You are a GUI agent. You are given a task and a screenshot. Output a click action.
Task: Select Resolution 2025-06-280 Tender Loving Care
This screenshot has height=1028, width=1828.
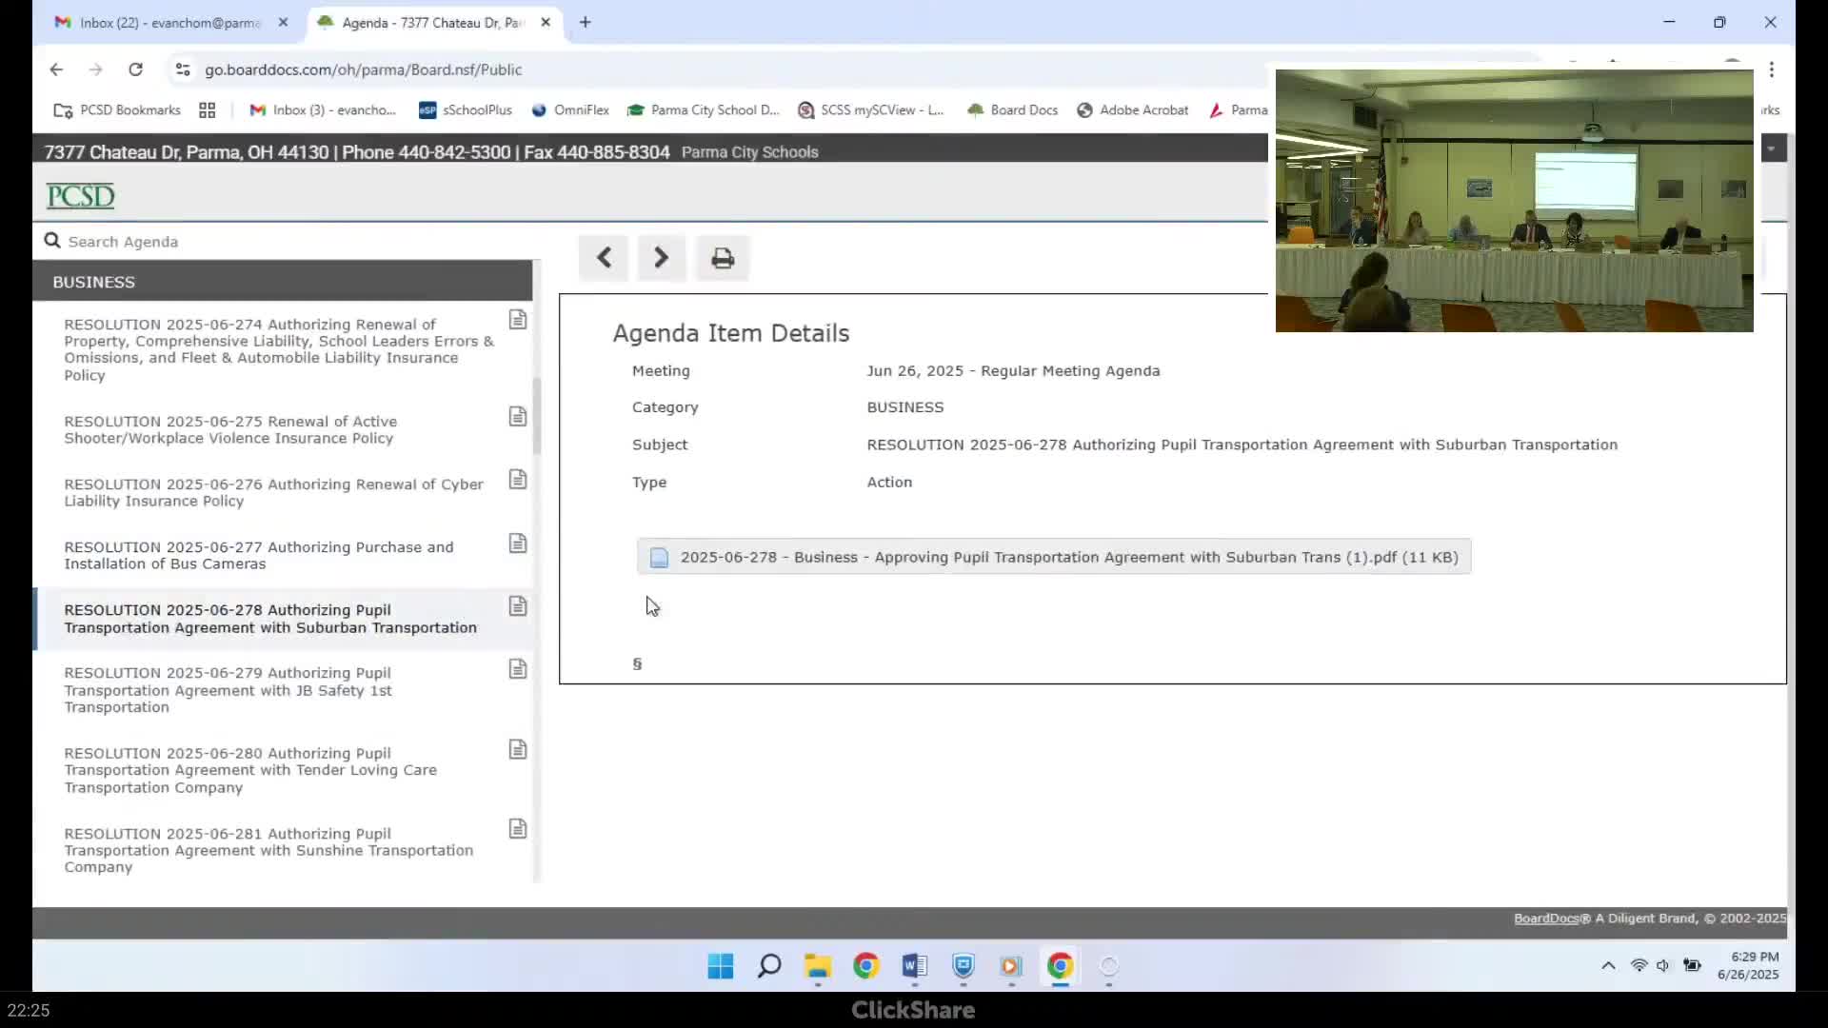(249, 770)
